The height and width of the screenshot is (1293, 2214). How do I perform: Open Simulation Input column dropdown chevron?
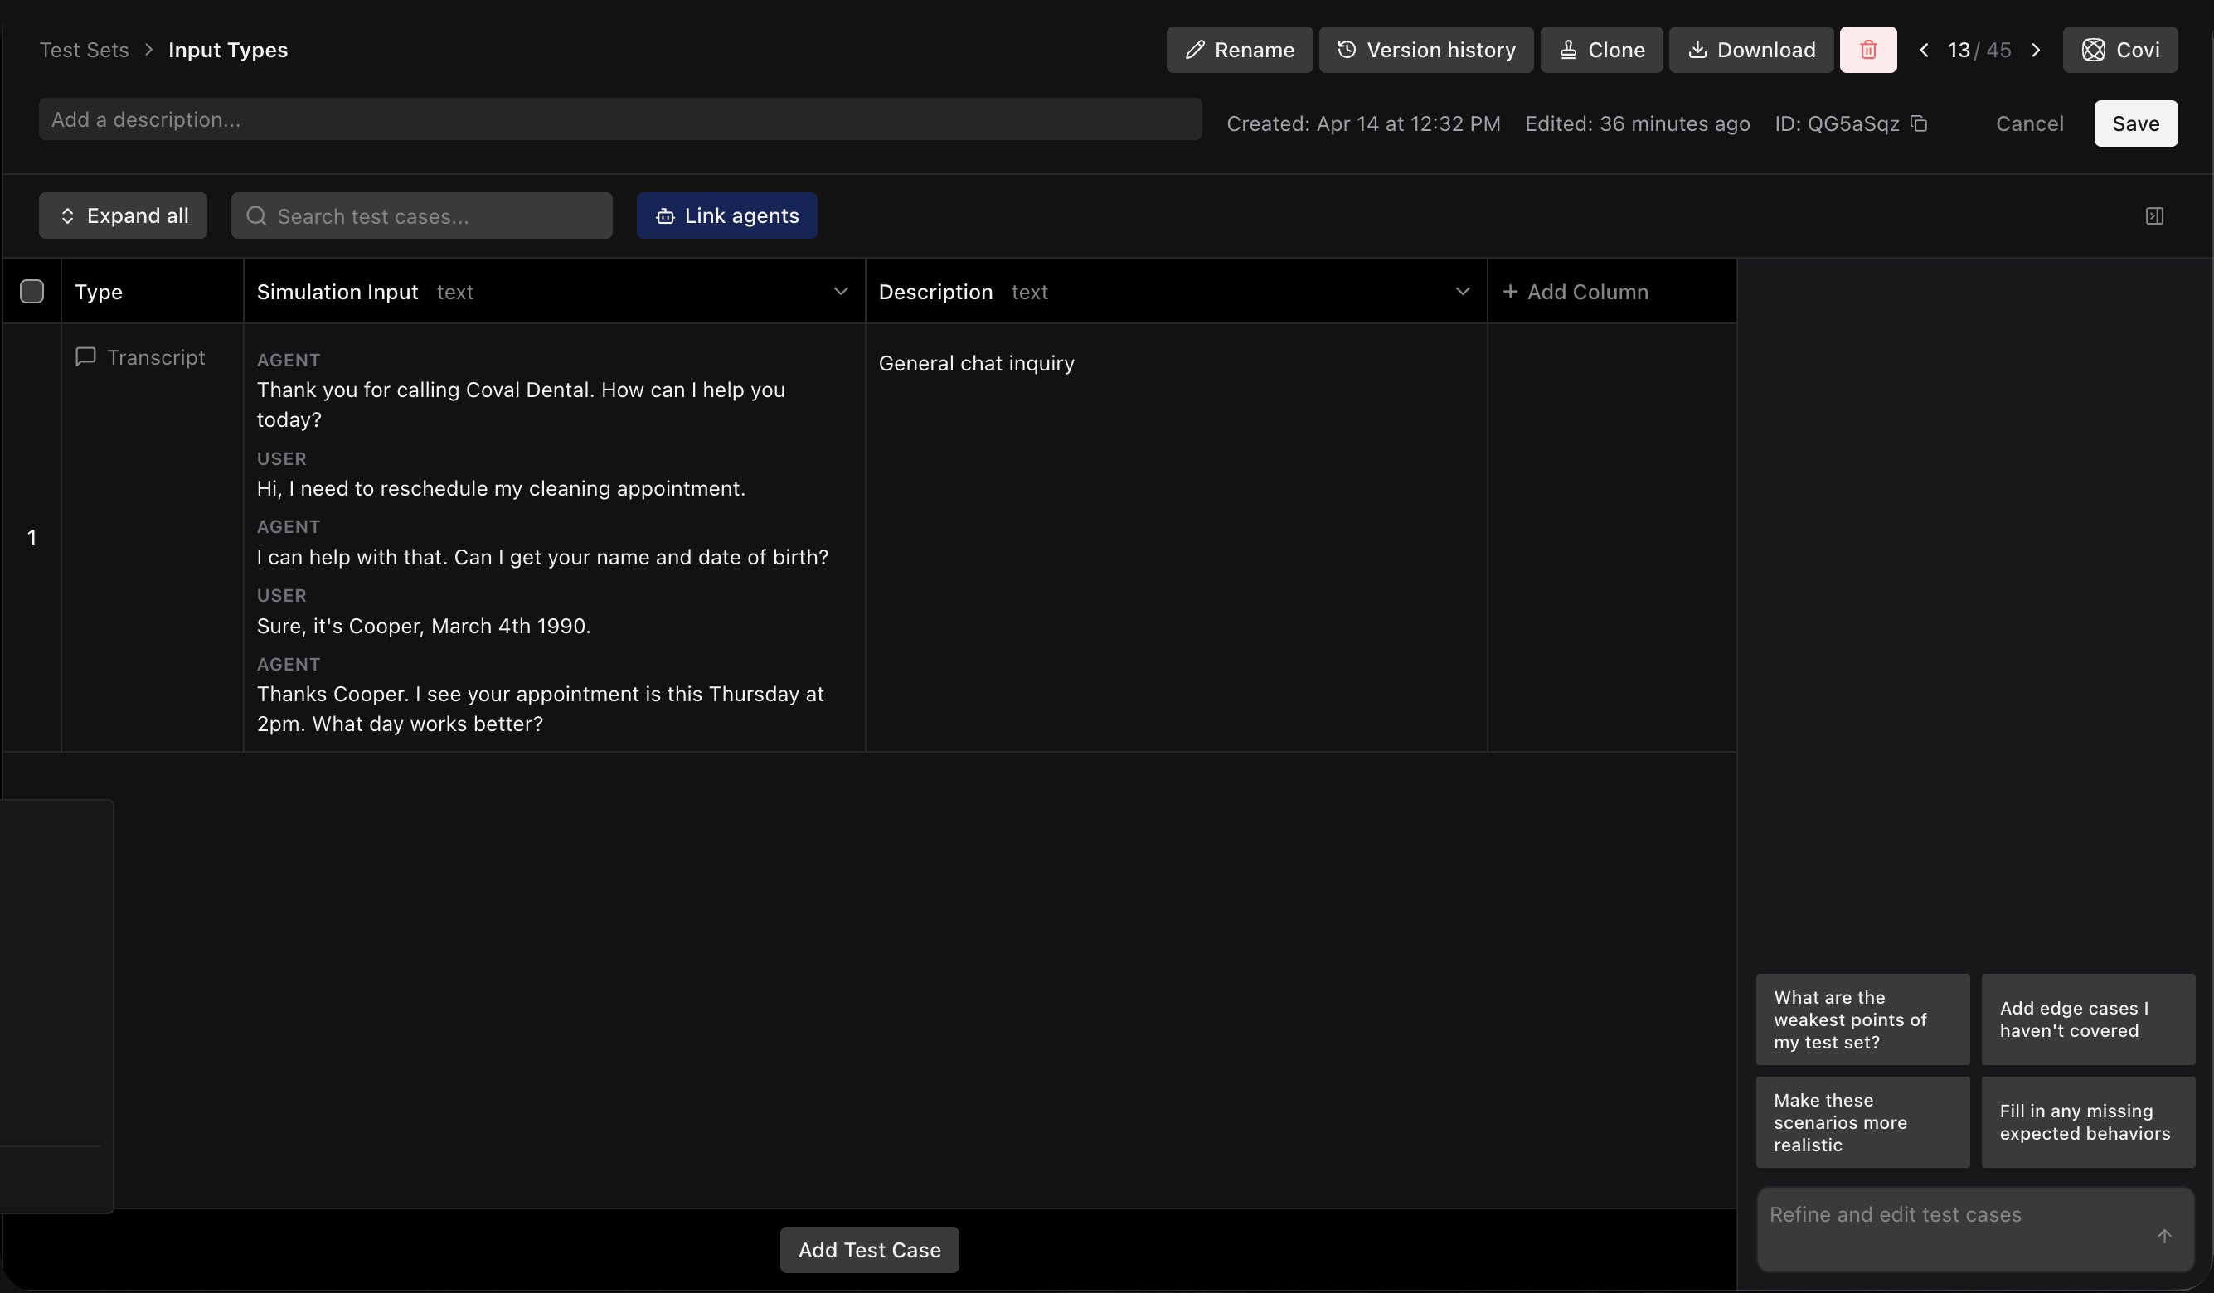pyautogui.click(x=841, y=292)
